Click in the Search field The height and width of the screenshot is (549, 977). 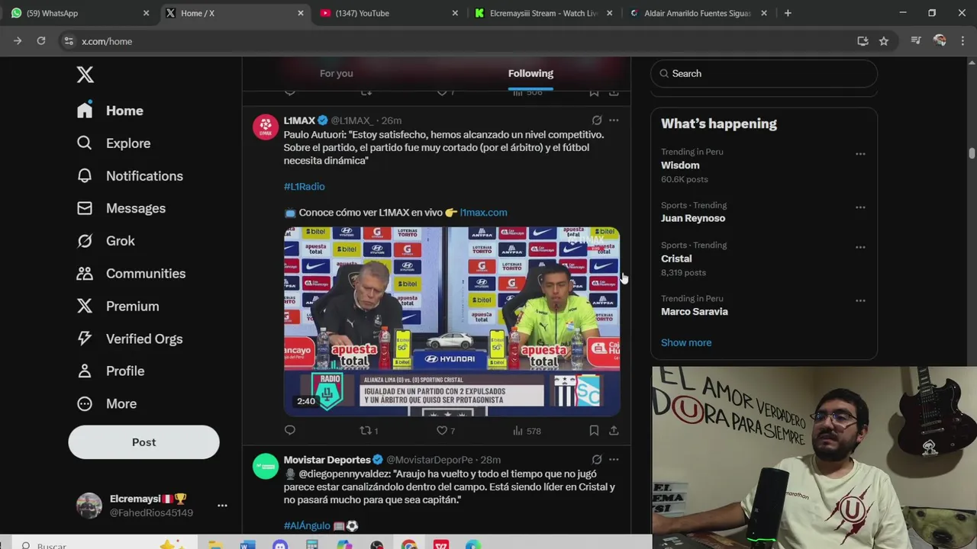pos(764,73)
